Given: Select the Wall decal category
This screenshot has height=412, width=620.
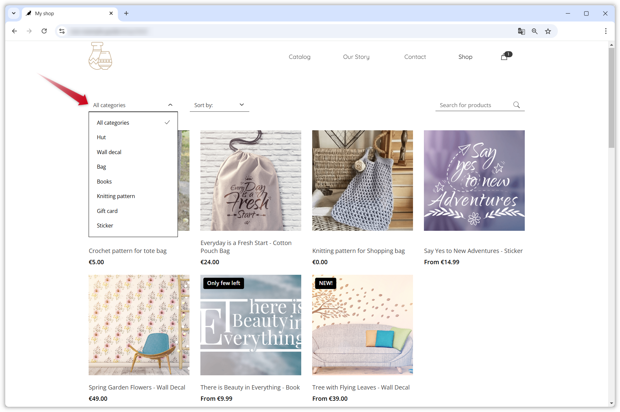Looking at the screenshot, I should tap(109, 152).
